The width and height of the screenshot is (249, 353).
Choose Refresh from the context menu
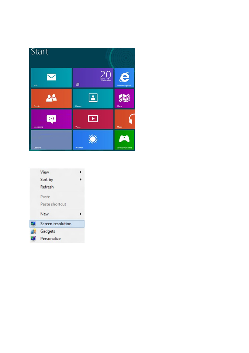57,187
